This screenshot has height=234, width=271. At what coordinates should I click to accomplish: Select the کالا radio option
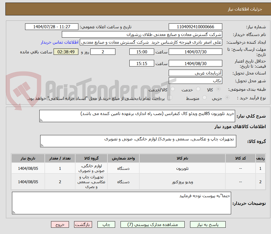[218, 89]
